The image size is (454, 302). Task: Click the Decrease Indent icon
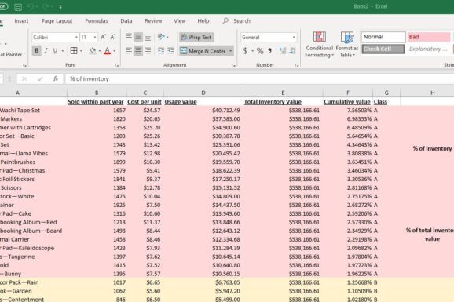pos(161,51)
